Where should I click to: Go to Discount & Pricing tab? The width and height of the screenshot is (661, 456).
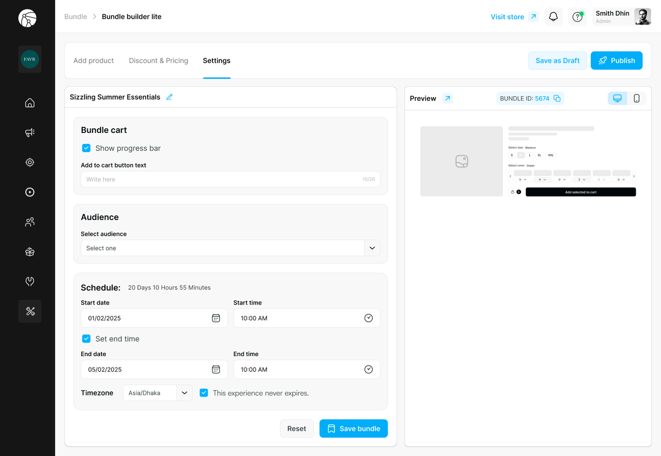(x=158, y=61)
